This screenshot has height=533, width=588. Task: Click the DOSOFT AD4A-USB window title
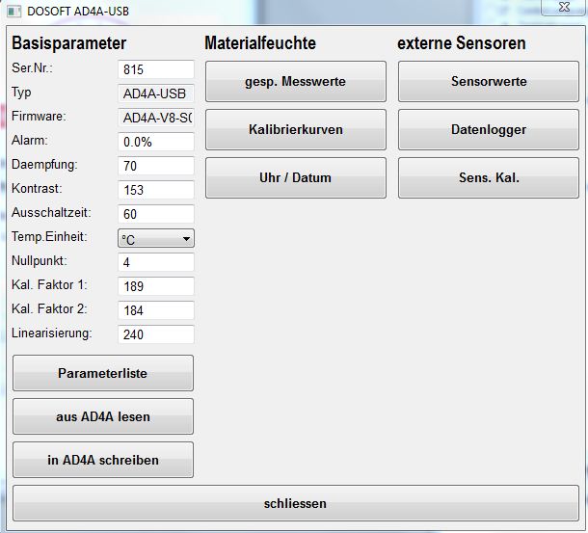coord(78,12)
